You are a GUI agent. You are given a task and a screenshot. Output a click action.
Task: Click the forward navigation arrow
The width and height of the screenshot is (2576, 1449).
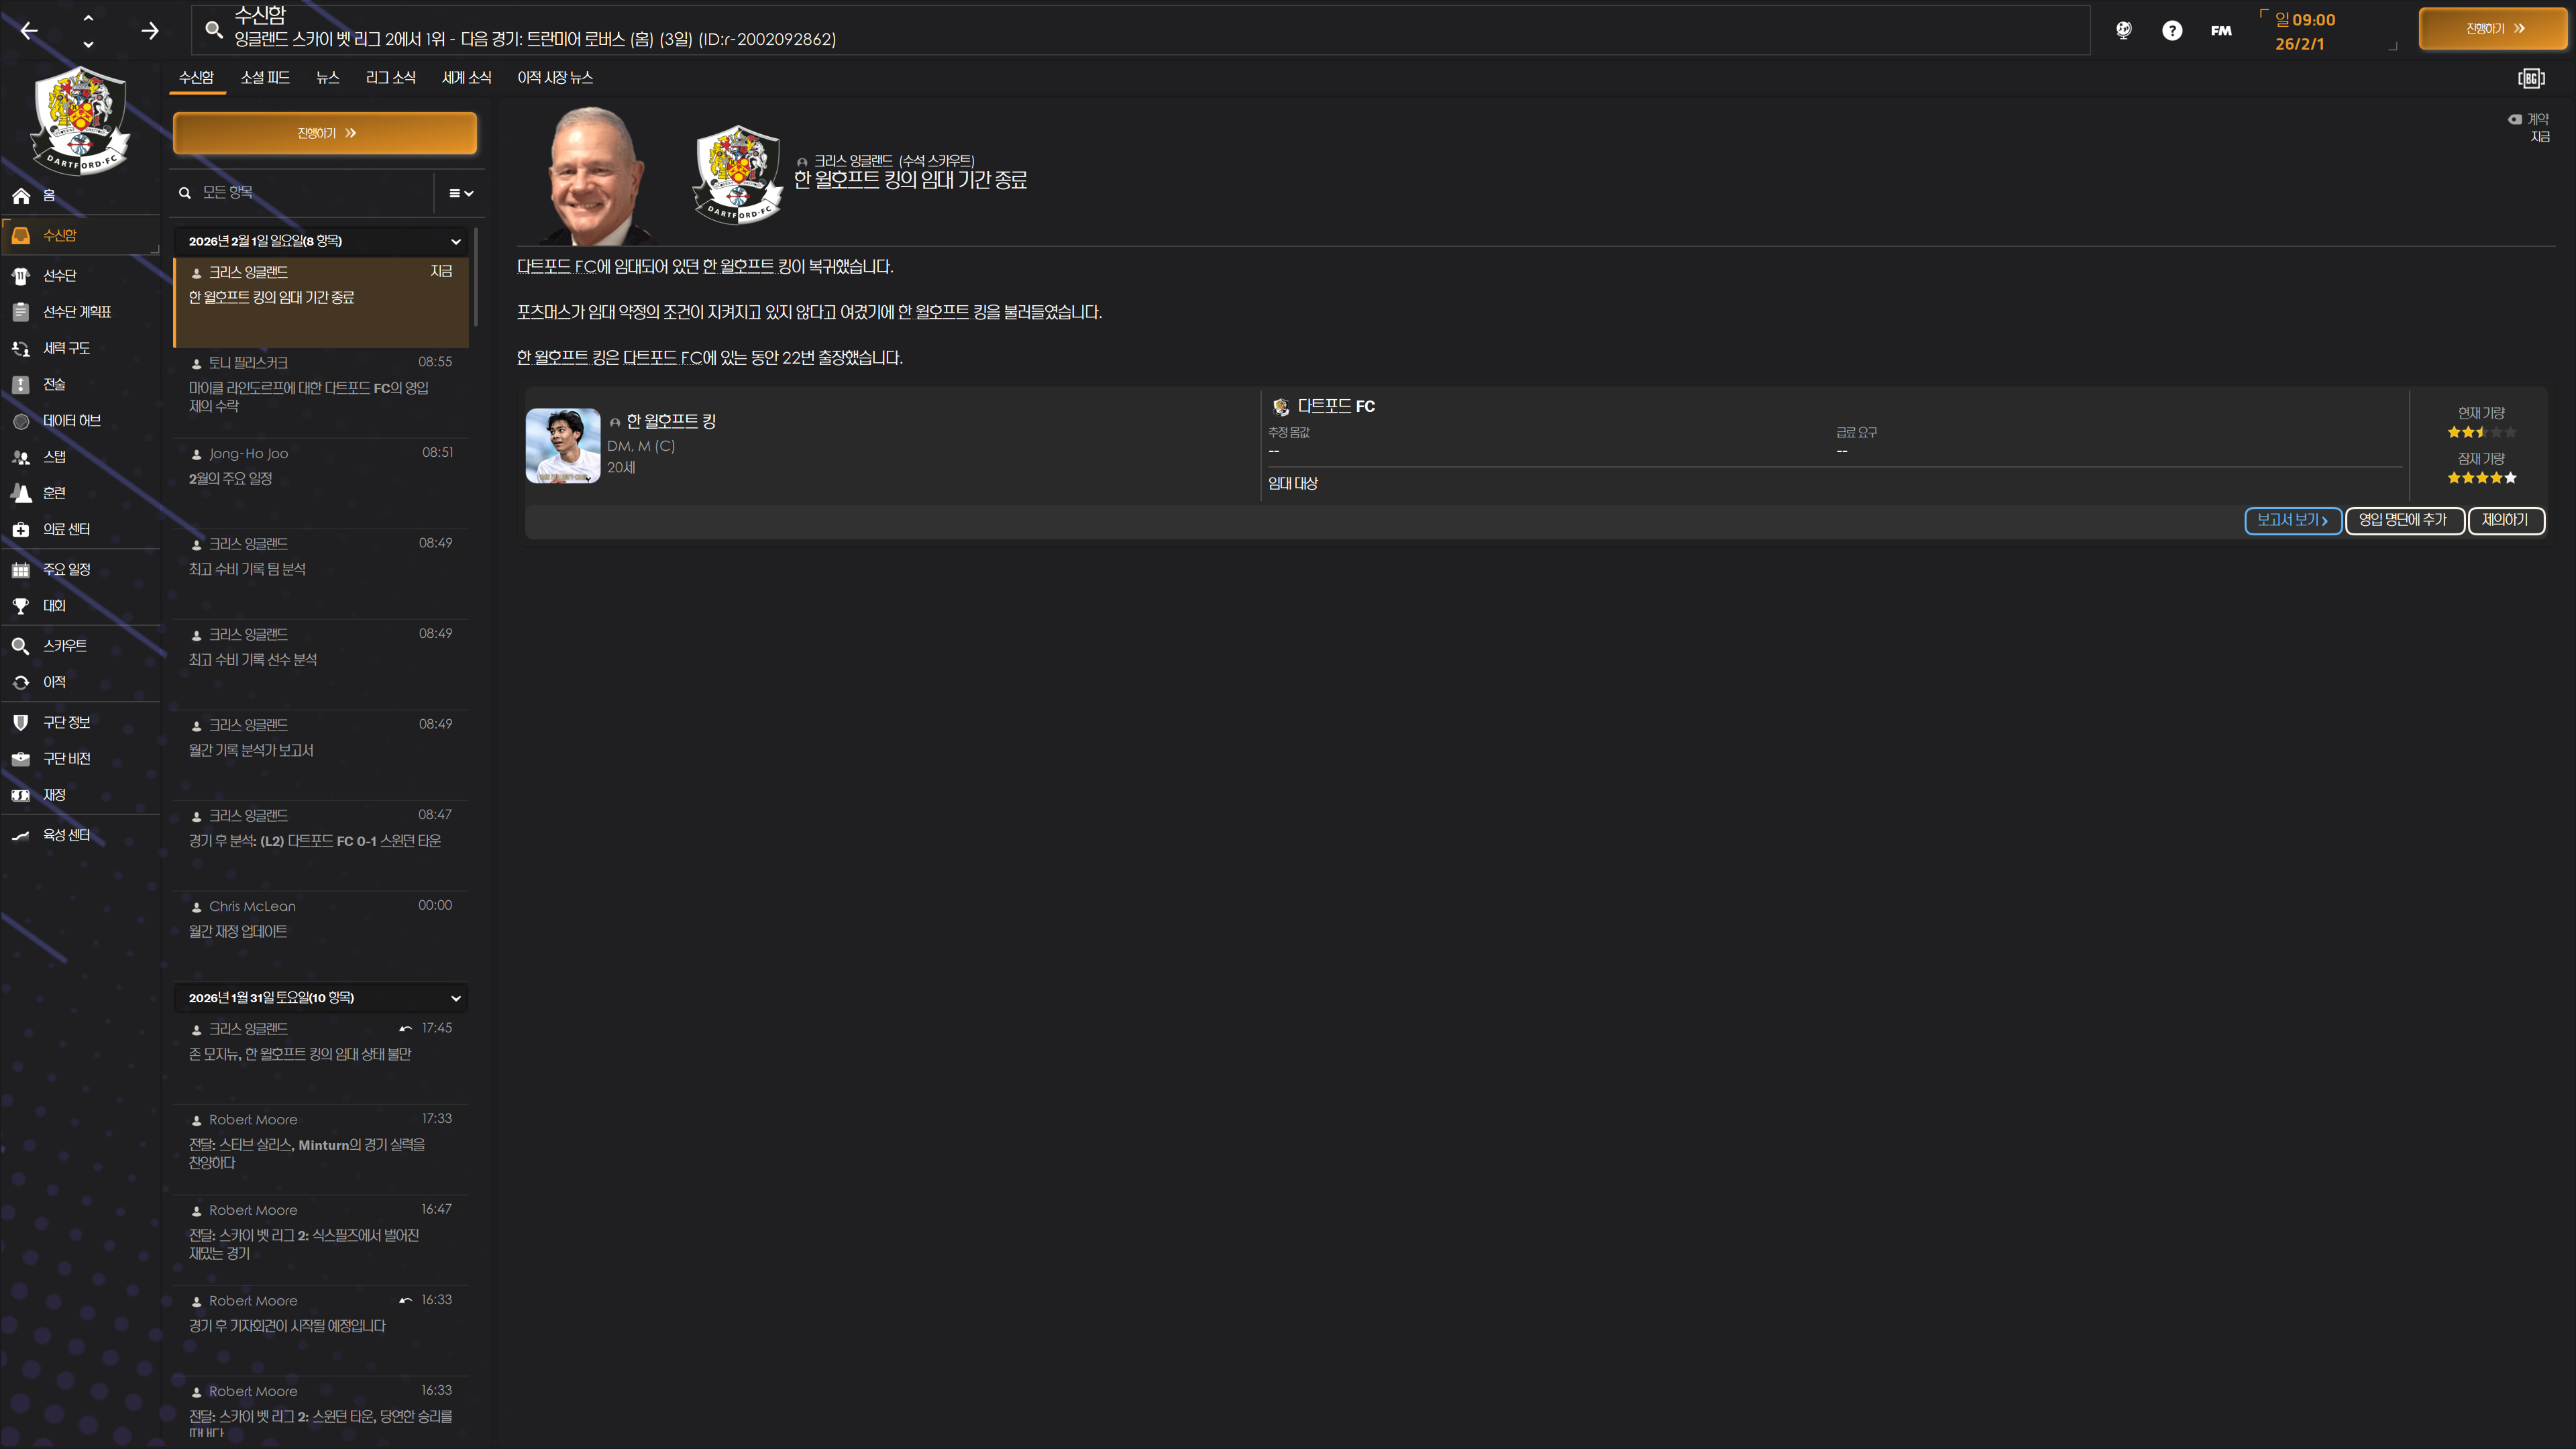pyautogui.click(x=150, y=31)
